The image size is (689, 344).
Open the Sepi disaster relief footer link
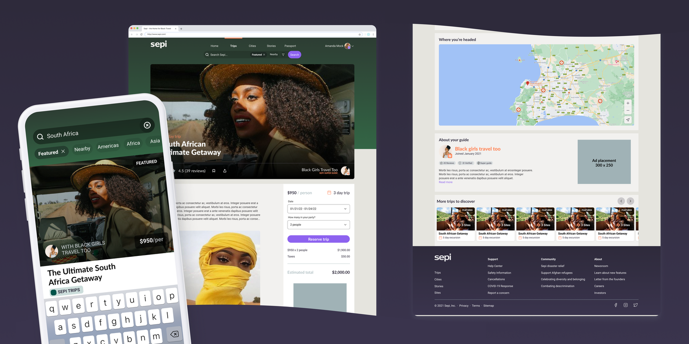point(553,266)
